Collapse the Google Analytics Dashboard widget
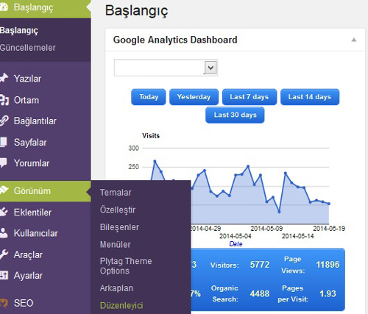This screenshot has height=314, width=368. pyautogui.click(x=354, y=40)
